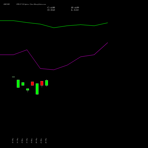Select the 19 May date label

point(32,141)
